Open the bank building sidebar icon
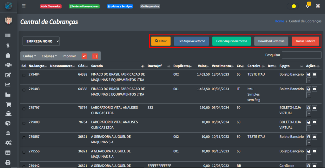Viewport: 325px width, 168px height. pos(8,133)
